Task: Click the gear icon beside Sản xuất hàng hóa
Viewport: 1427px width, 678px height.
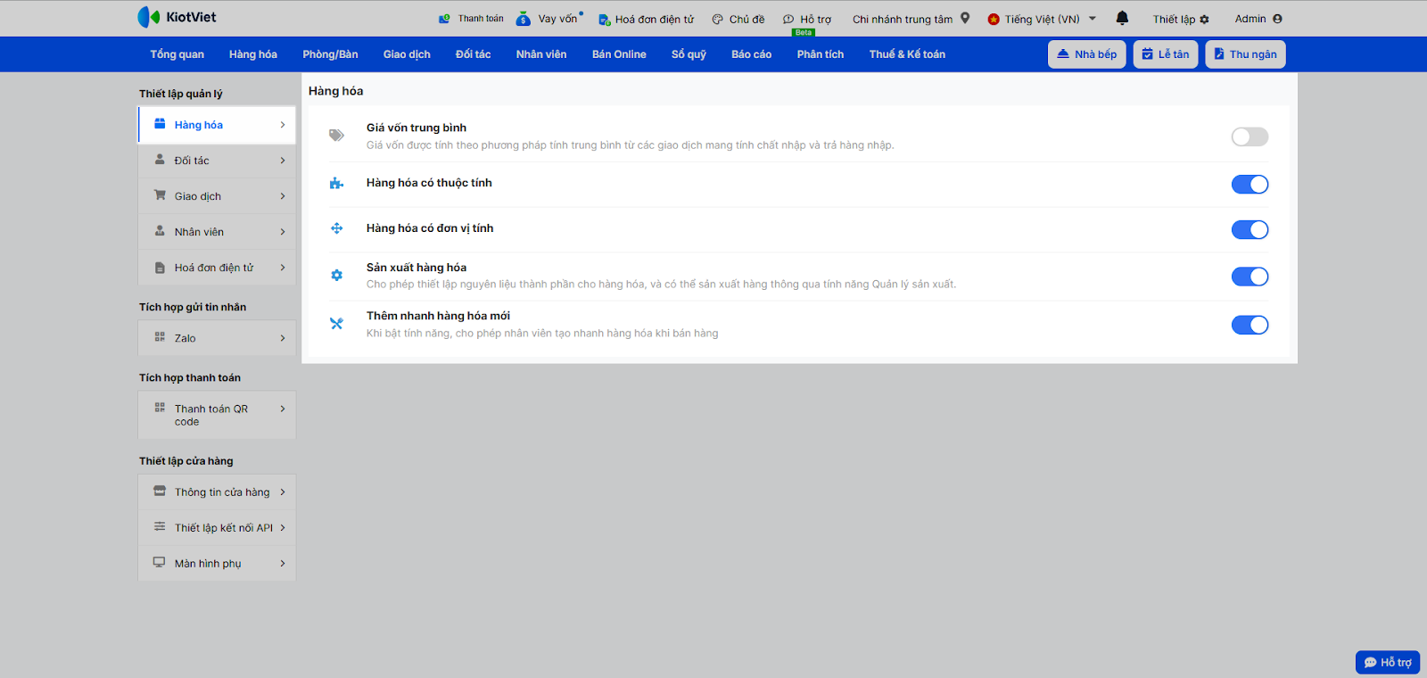Action: tap(336, 276)
